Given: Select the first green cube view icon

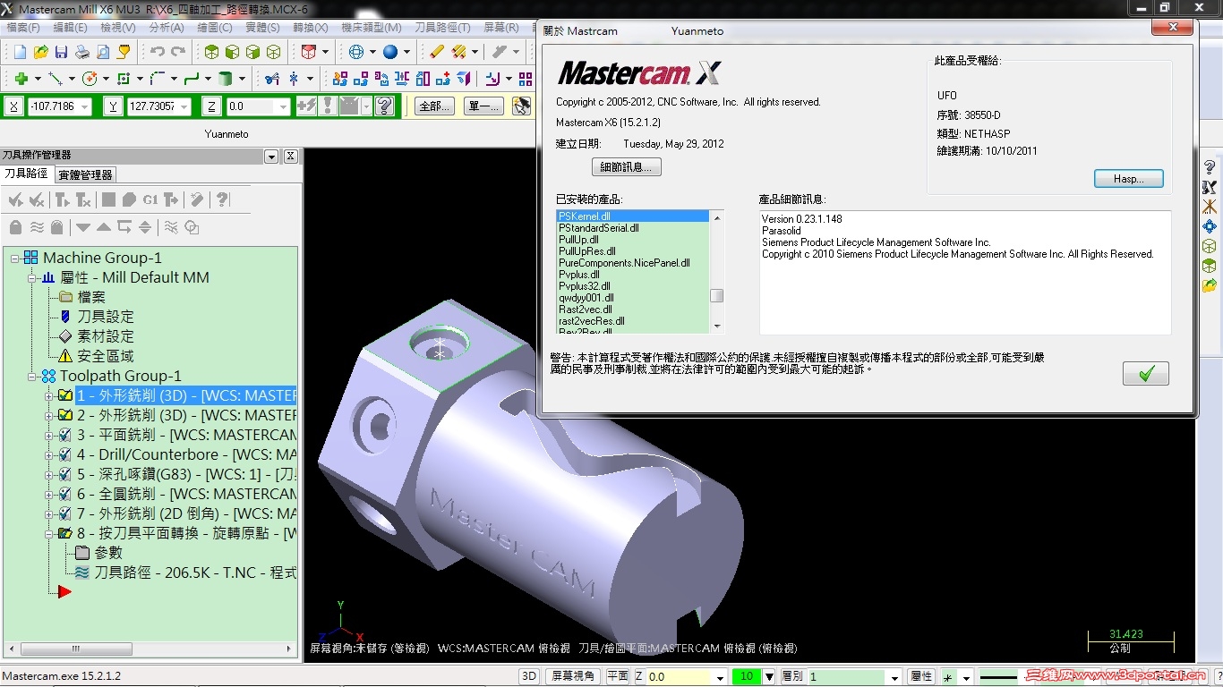Looking at the screenshot, I should point(211,52).
